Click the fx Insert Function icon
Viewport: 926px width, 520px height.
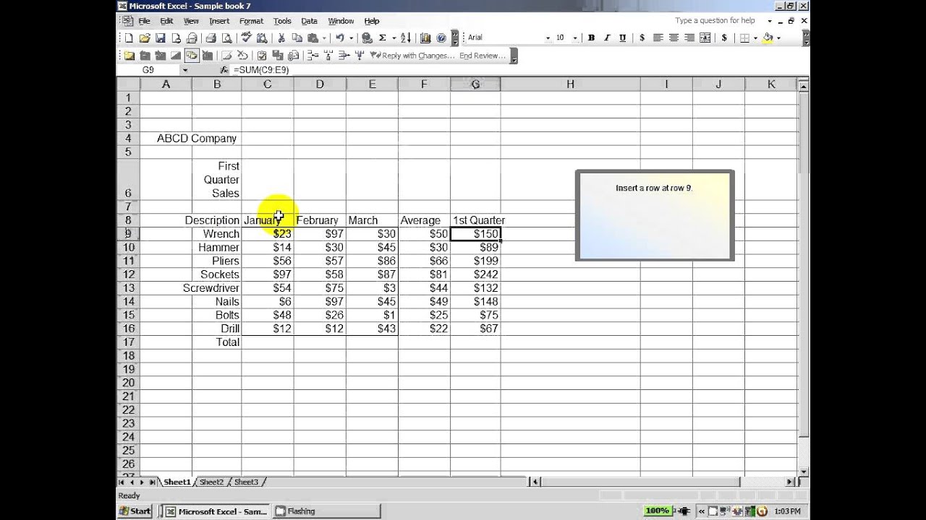224,70
